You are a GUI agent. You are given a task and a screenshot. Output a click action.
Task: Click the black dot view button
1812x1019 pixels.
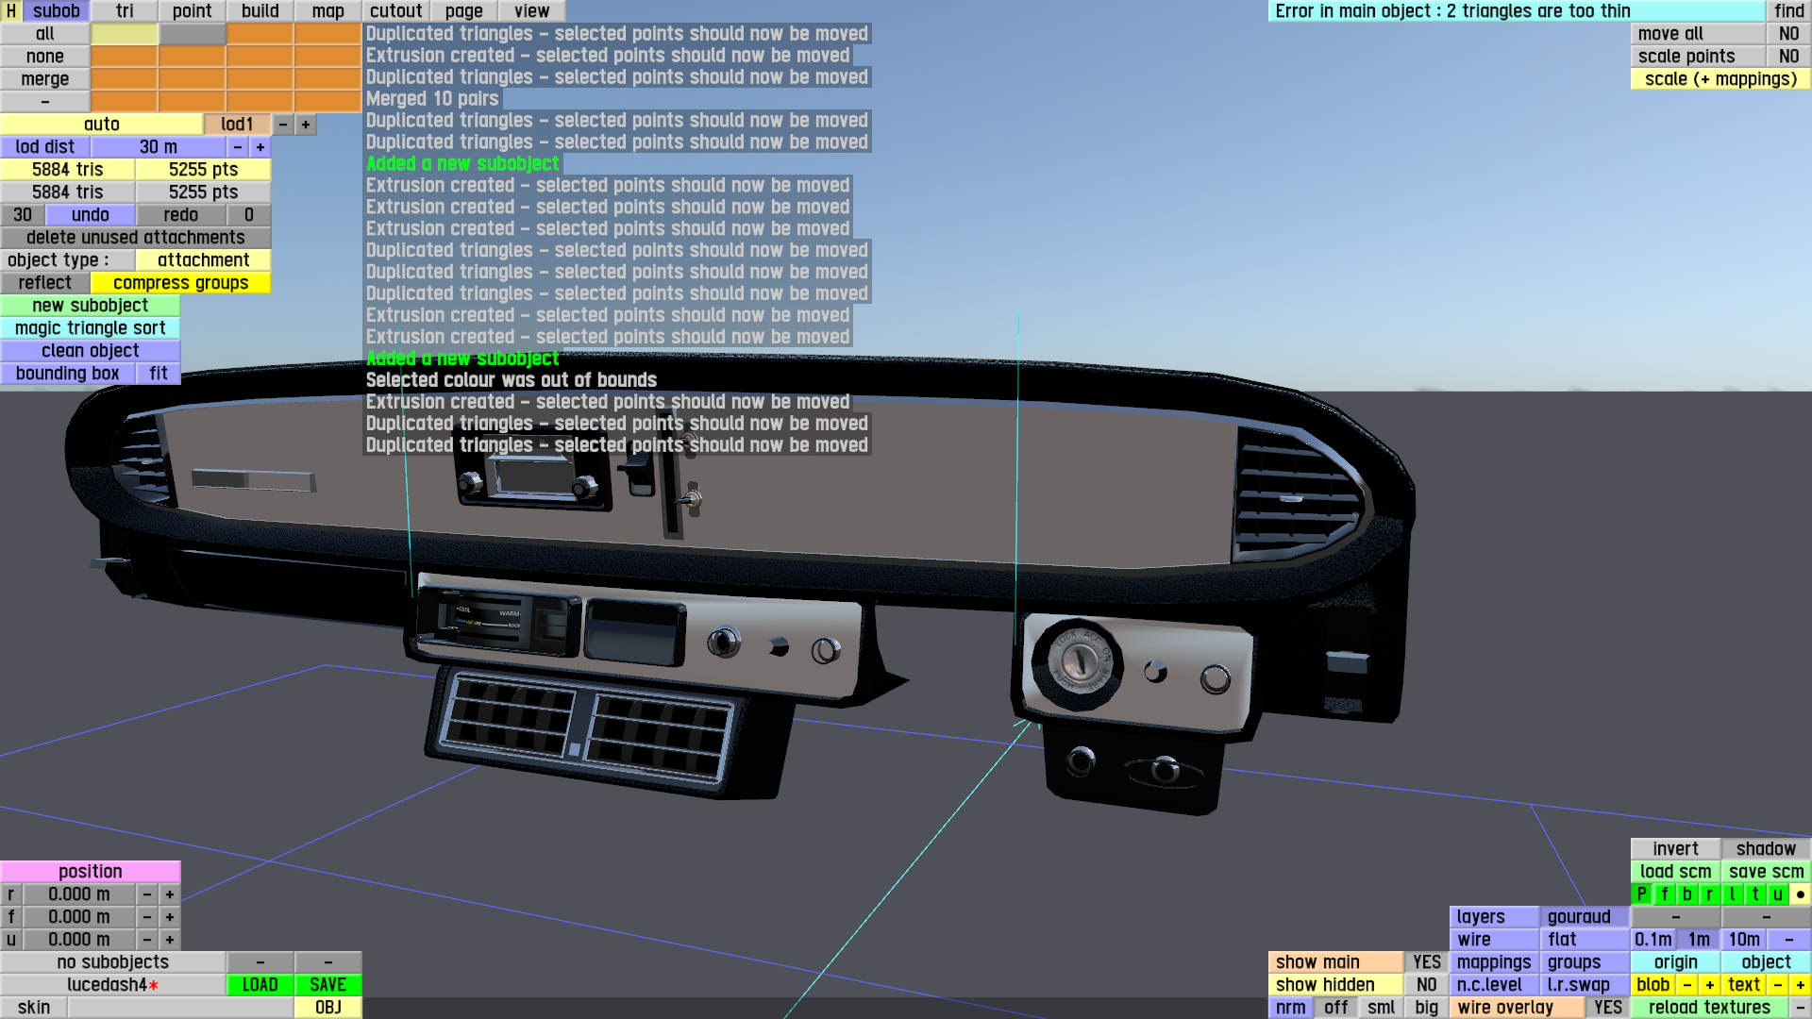tap(1800, 894)
